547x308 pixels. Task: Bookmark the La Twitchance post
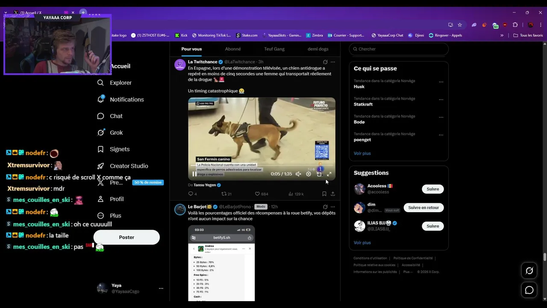[x=324, y=194]
